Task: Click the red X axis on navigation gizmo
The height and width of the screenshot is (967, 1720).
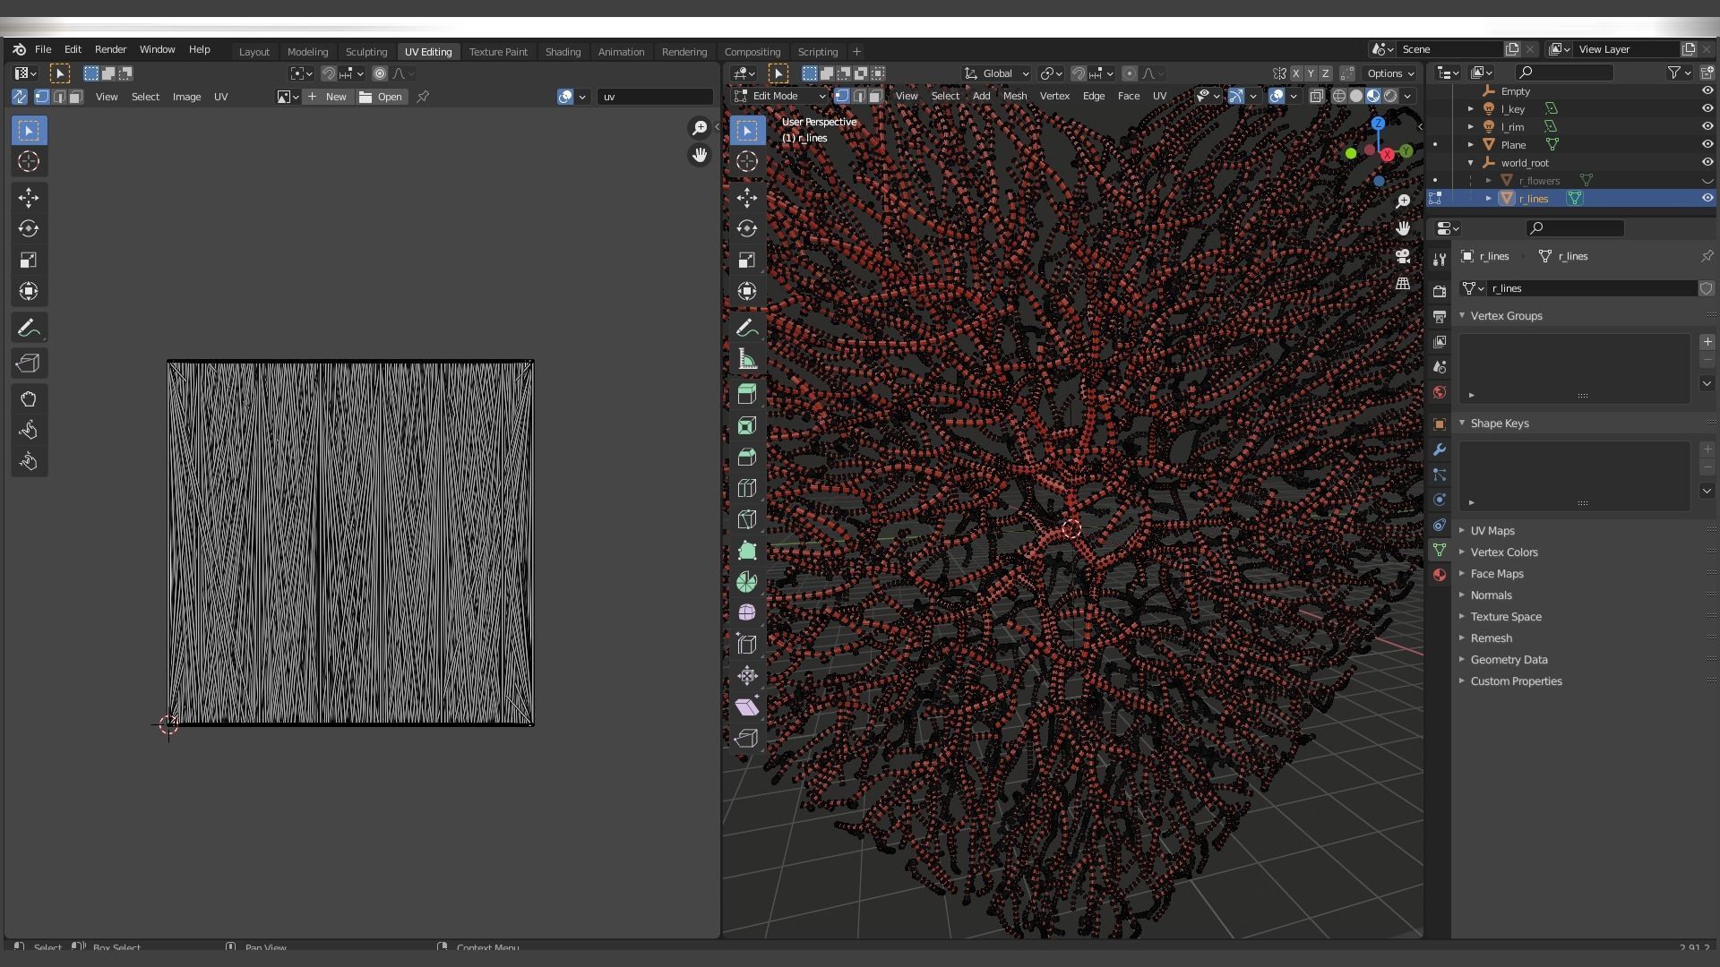Action: point(1387,155)
